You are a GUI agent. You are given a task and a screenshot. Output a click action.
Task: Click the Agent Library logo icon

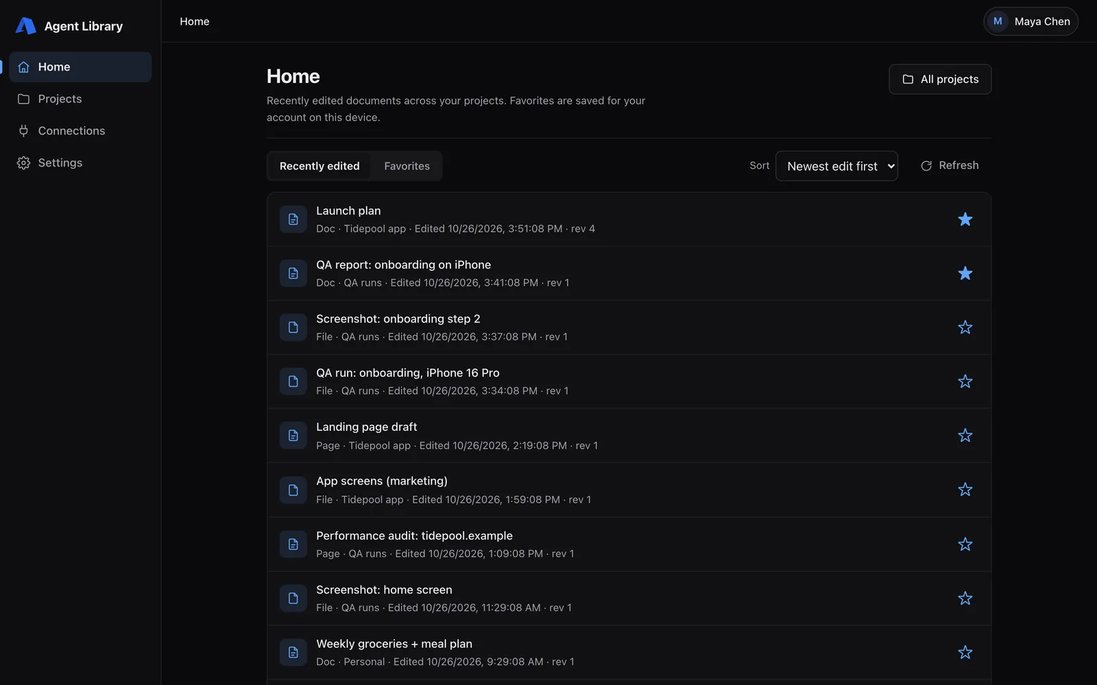(25, 26)
